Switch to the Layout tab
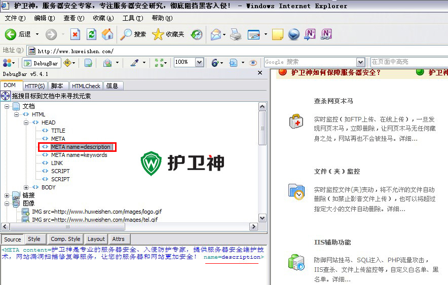The image size is (448, 285). (96, 239)
